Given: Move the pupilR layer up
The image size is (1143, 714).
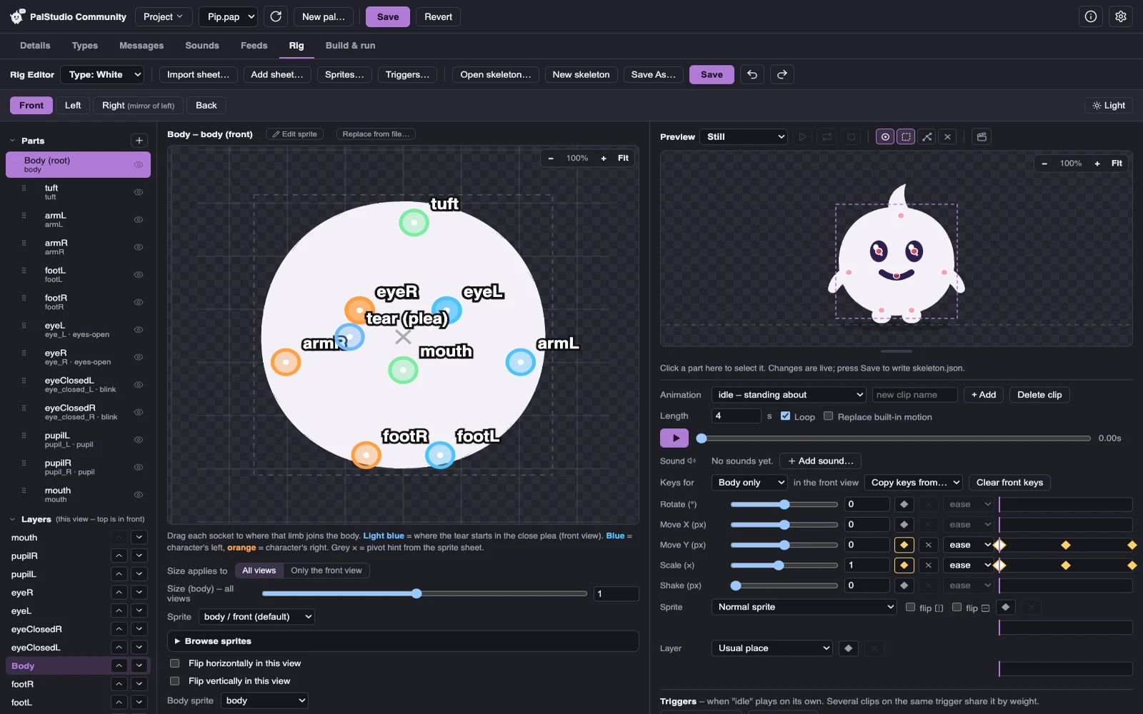Looking at the screenshot, I should click(x=119, y=555).
